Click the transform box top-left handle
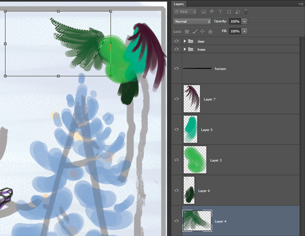305x236 pixels. coord(5,12)
